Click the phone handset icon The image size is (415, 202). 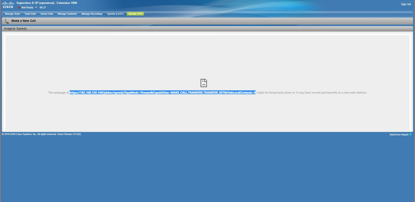coord(7,21)
